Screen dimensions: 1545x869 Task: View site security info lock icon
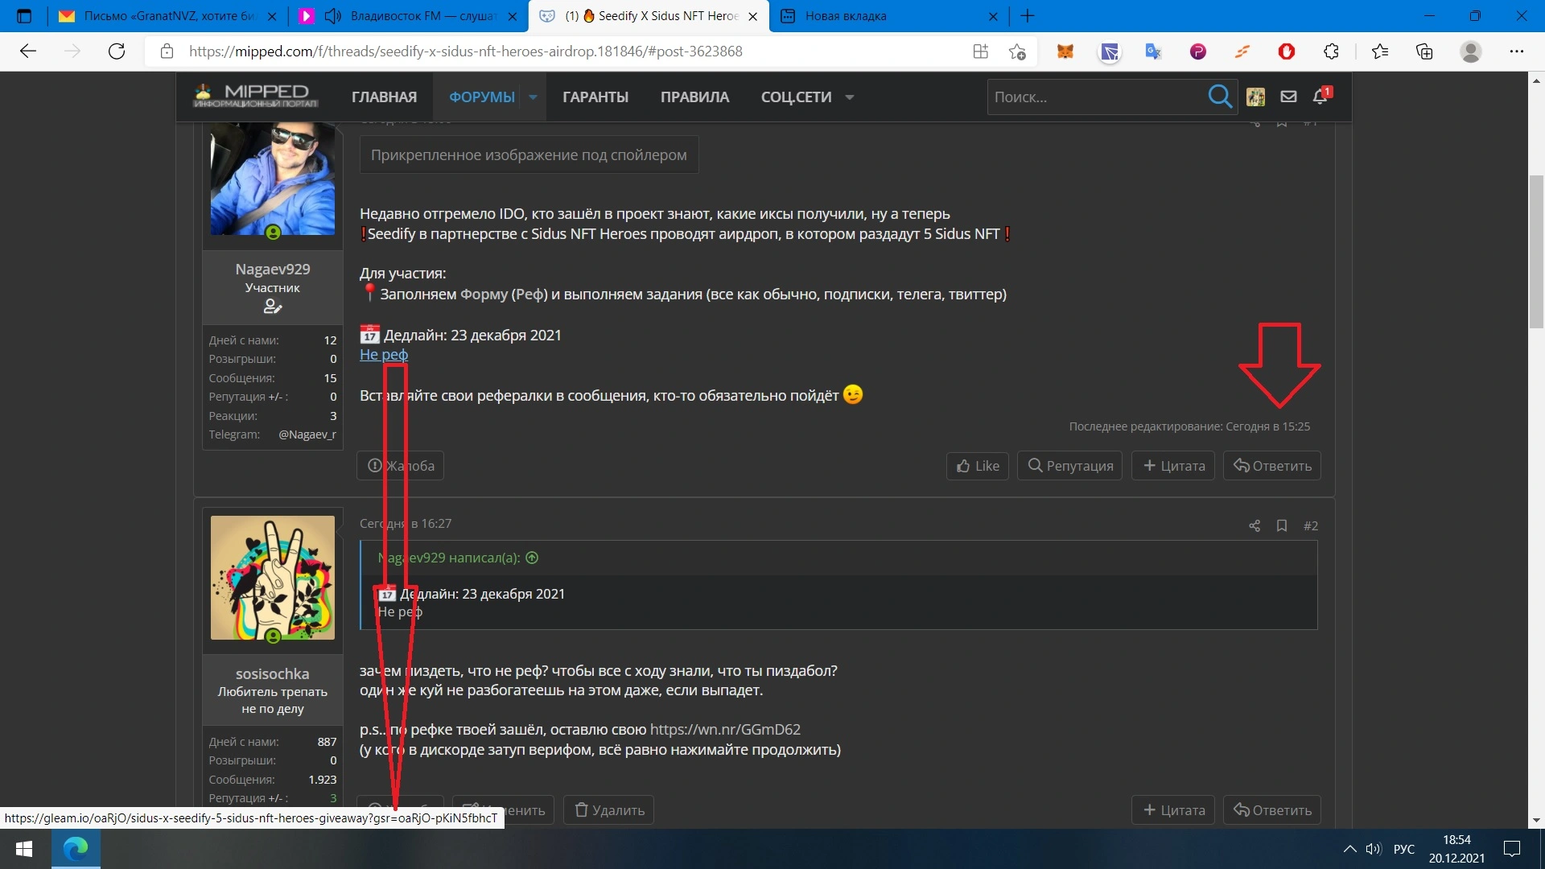pyautogui.click(x=167, y=51)
